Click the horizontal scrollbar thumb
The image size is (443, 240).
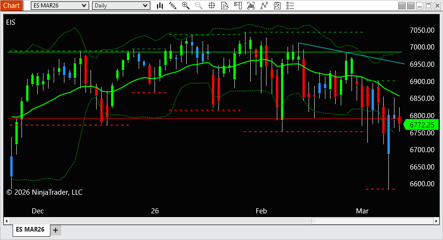point(373,221)
